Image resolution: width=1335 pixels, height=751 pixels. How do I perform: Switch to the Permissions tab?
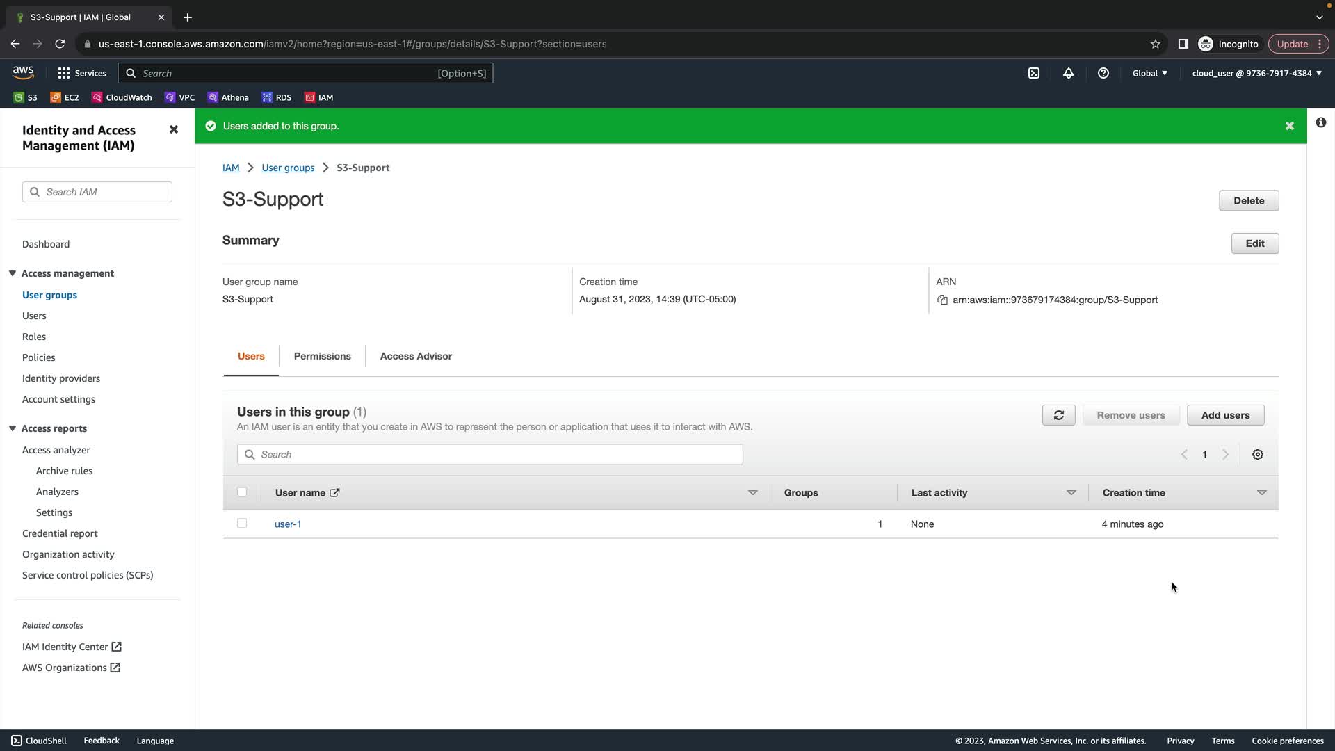pyautogui.click(x=322, y=356)
